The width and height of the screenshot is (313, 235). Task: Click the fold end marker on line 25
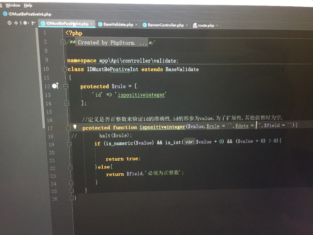tap(71, 190)
